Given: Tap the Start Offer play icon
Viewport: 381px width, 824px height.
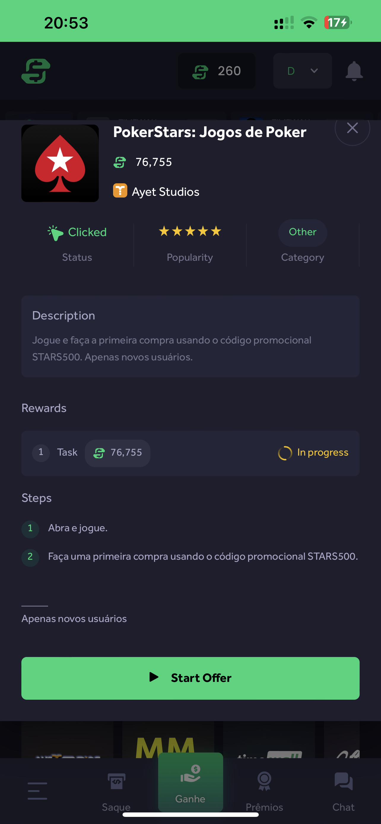Looking at the screenshot, I should 154,677.
